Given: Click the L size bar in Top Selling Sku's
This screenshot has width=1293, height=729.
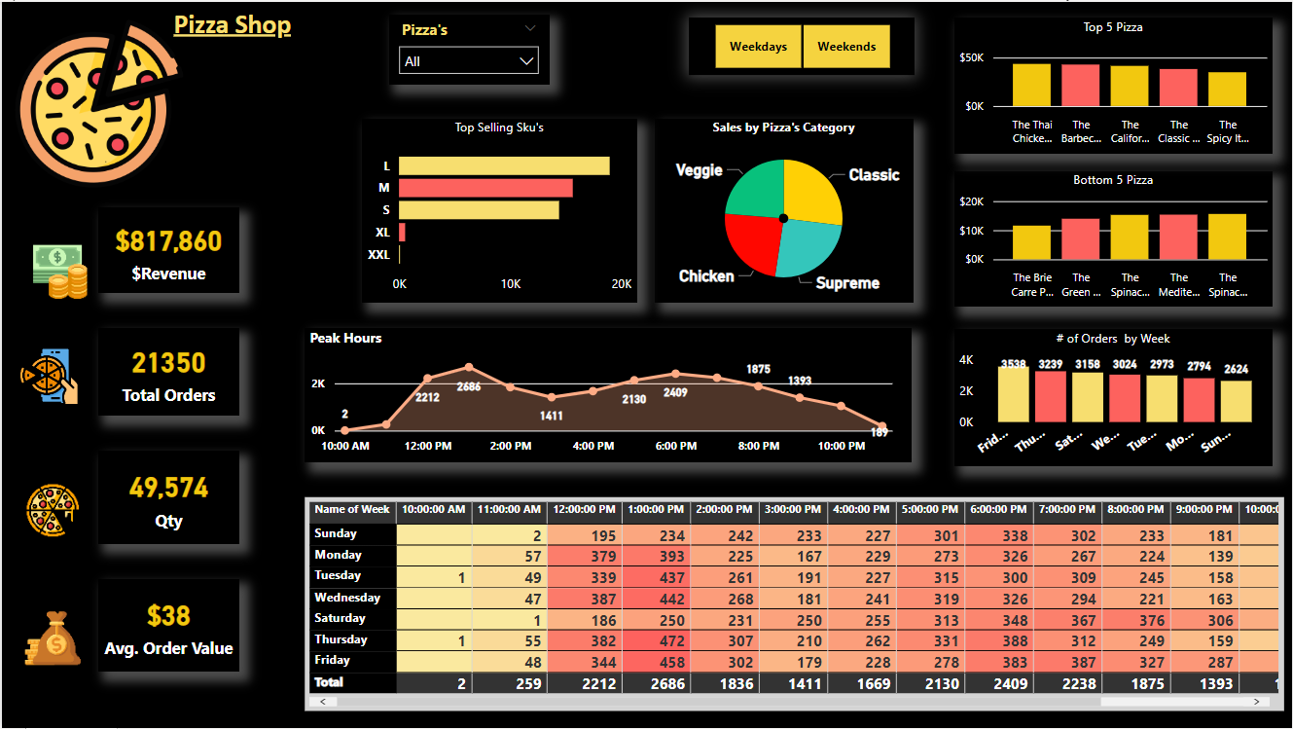Looking at the screenshot, I should (504, 166).
